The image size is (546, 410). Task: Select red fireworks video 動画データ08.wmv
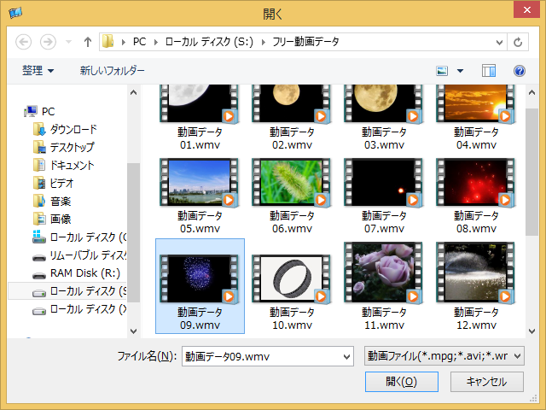click(x=476, y=196)
